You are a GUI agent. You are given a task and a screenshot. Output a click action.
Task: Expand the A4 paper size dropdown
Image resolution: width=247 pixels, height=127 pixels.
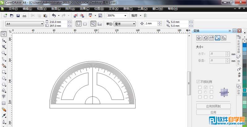point(42,24)
